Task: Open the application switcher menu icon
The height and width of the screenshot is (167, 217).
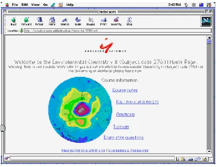Action: point(209,5)
